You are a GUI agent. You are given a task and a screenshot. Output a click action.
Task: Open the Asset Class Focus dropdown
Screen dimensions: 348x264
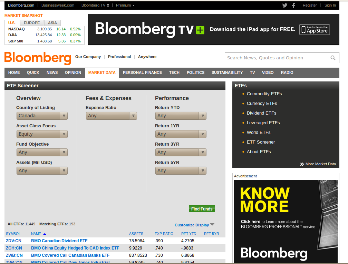(42, 134)
